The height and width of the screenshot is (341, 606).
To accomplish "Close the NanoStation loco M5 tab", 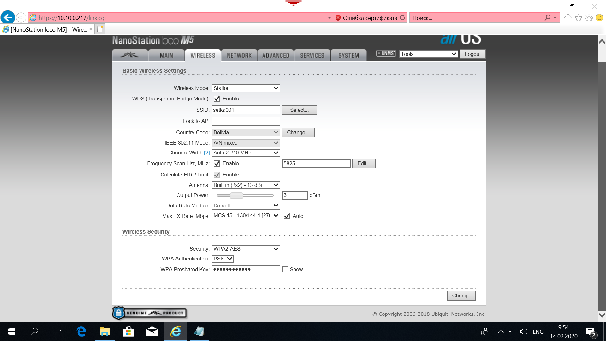I will 91,29.
